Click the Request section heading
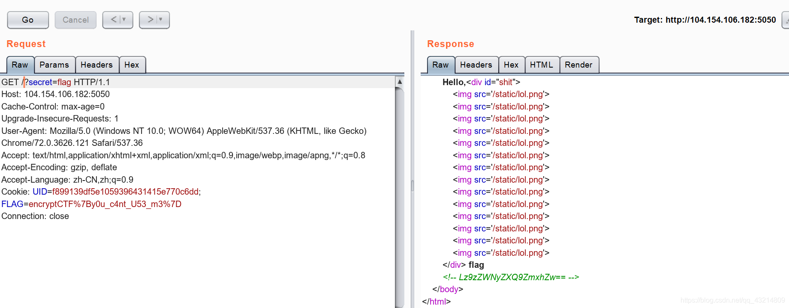This screenshot has width=789, height=308. pyautogui.click(x=26, y=44)
